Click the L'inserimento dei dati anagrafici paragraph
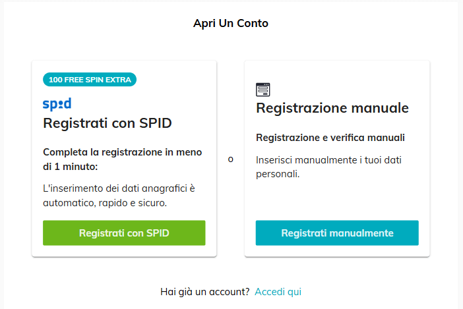Viewport: 463px width, 309px height. click(119, 196)
